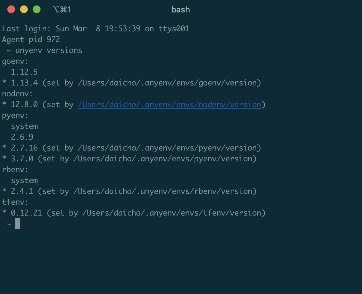The height and width of the screenshot is (294, 362).
Task: Click the 'pyenv:' heading
Action: 15,115
